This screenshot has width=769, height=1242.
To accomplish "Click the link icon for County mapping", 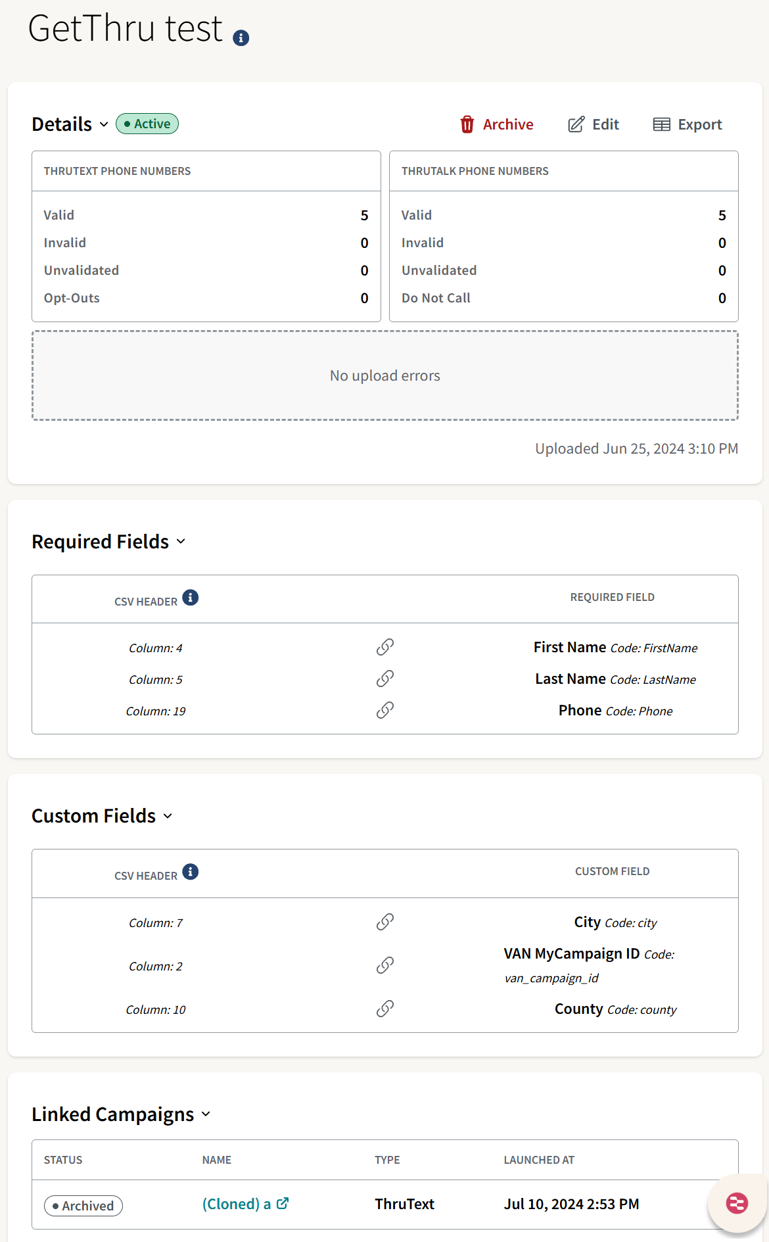I will click(x=385, y=1009).
